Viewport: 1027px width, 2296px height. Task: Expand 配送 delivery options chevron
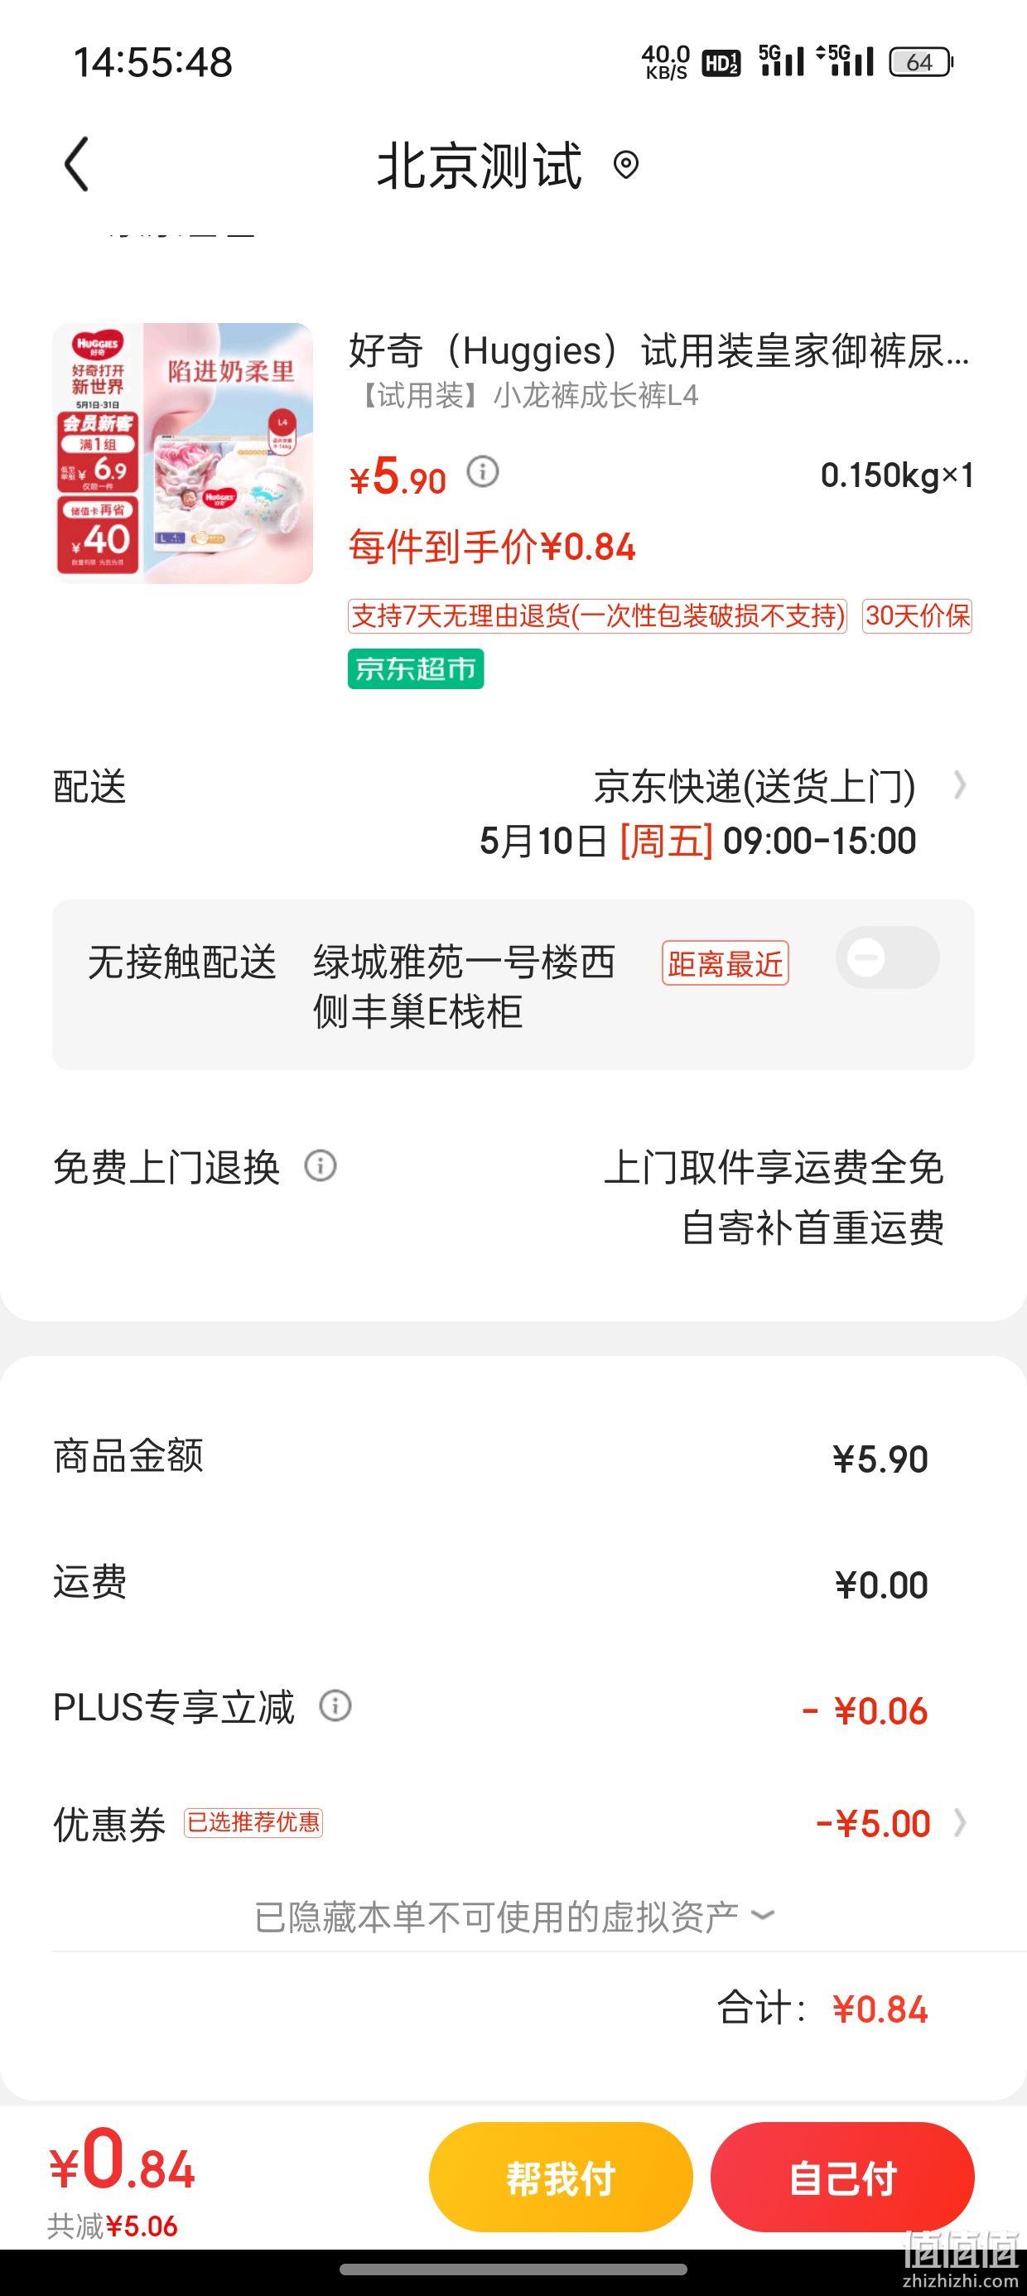click(959, 785)
